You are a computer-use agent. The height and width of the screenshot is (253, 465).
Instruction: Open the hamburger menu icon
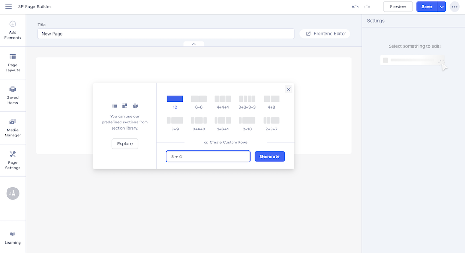click(8, 7)
